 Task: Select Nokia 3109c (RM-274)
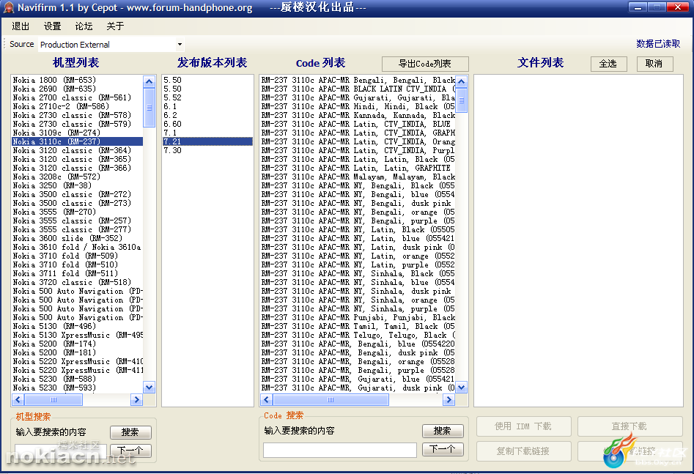point(77,133)
